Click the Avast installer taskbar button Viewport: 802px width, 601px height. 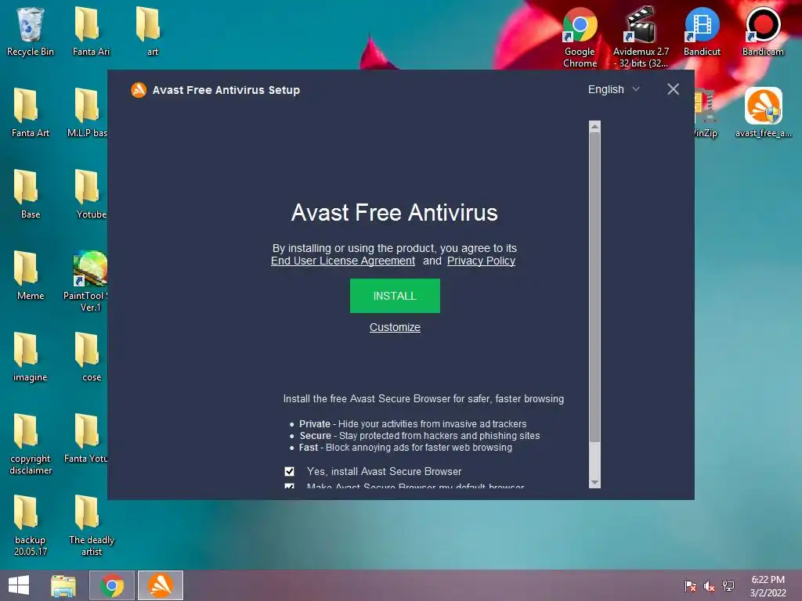click(160, 585)
